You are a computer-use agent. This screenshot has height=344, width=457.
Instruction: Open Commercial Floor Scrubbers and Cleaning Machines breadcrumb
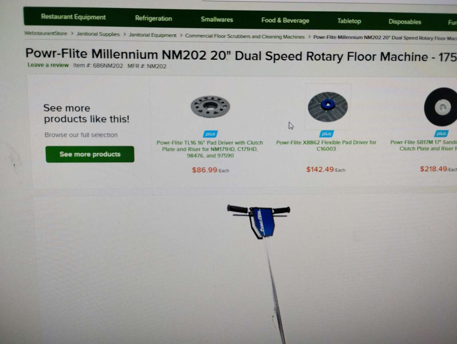click(x=245, y=37)
